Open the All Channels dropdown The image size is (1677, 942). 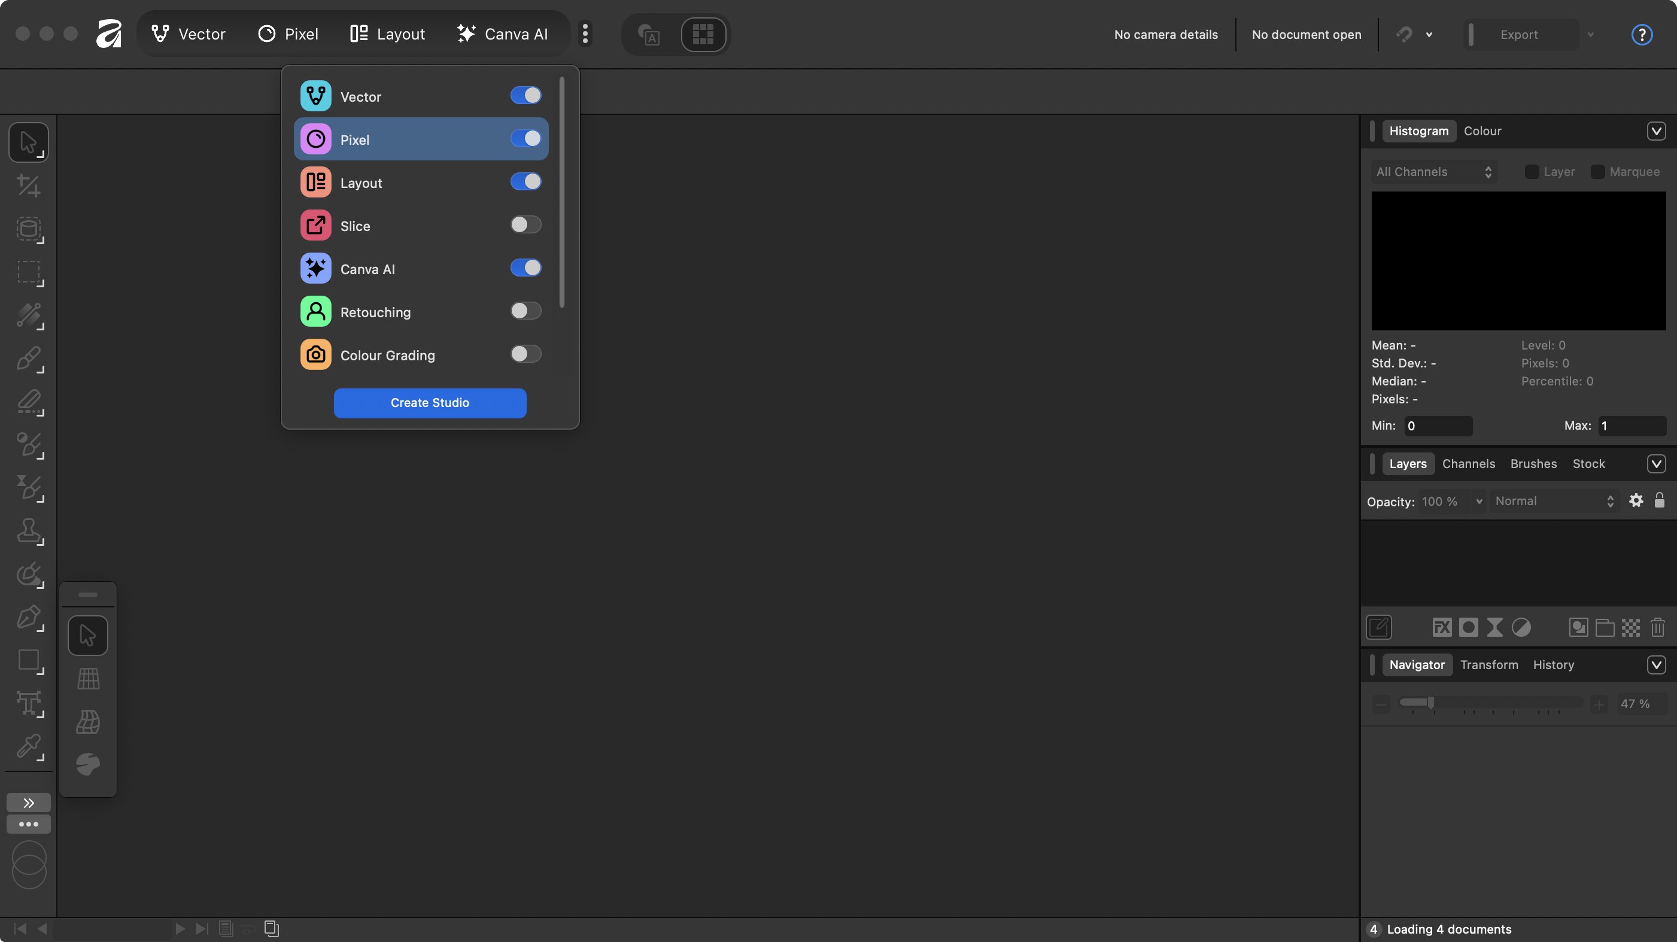[1433, 172]
